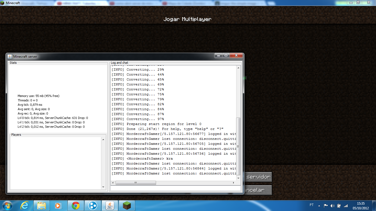
Task: Click the 'Converting... 84%' log line
Action: [x=138, y=109]
